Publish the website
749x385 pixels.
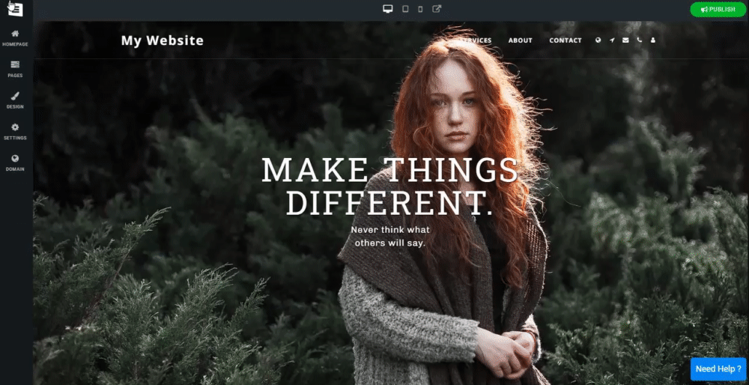(x=718, y=9)
